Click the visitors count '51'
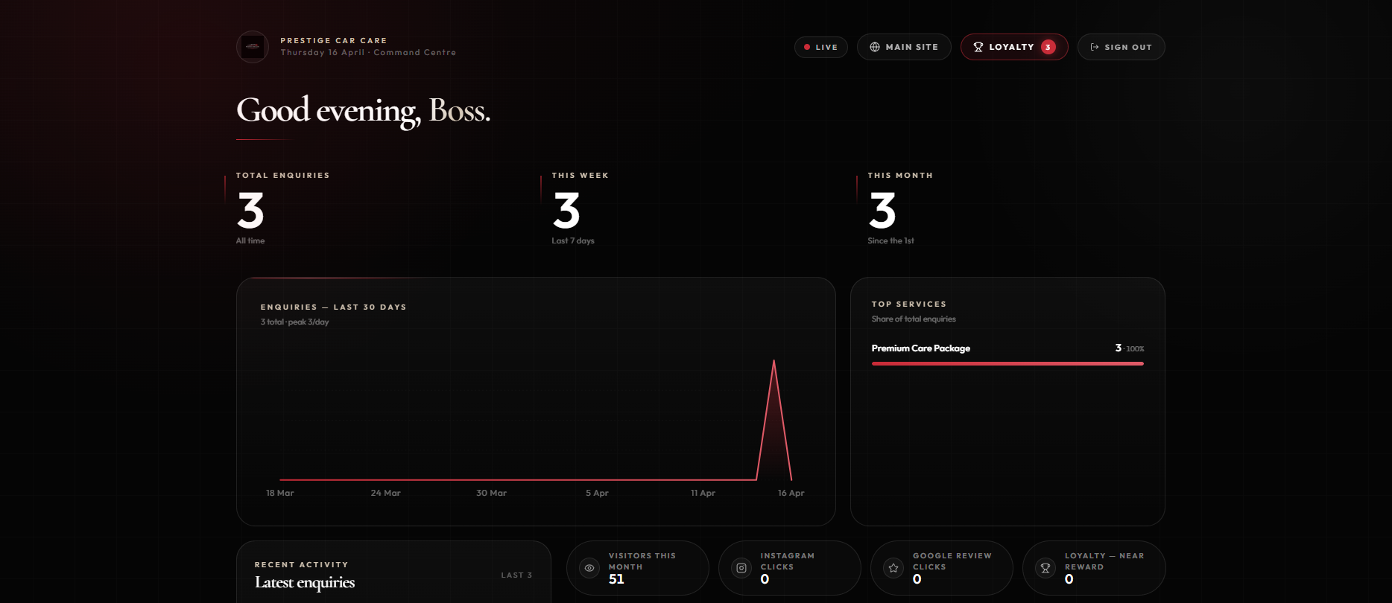 [x=616, y=579]
